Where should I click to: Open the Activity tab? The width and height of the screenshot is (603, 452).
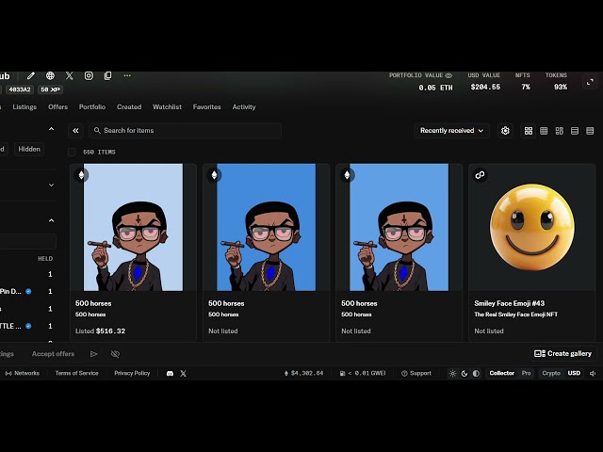point(244,106)
